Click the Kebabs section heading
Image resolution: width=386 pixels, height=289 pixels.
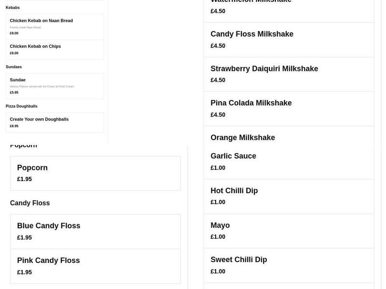(x=13, y=7)
